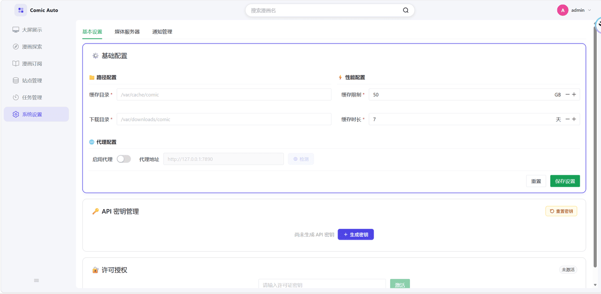Image resolution: width=601 pixels, height=294 pixels.
Task: Go to 漫画探索 in the sidebar
Action: pyautogui.click(x=36, y=47)
